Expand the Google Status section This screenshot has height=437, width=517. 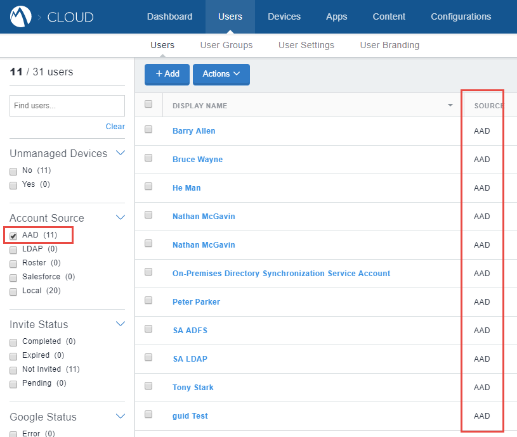121,416
